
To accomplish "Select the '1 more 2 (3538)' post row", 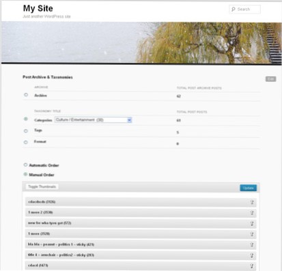I will coord(141,212).
